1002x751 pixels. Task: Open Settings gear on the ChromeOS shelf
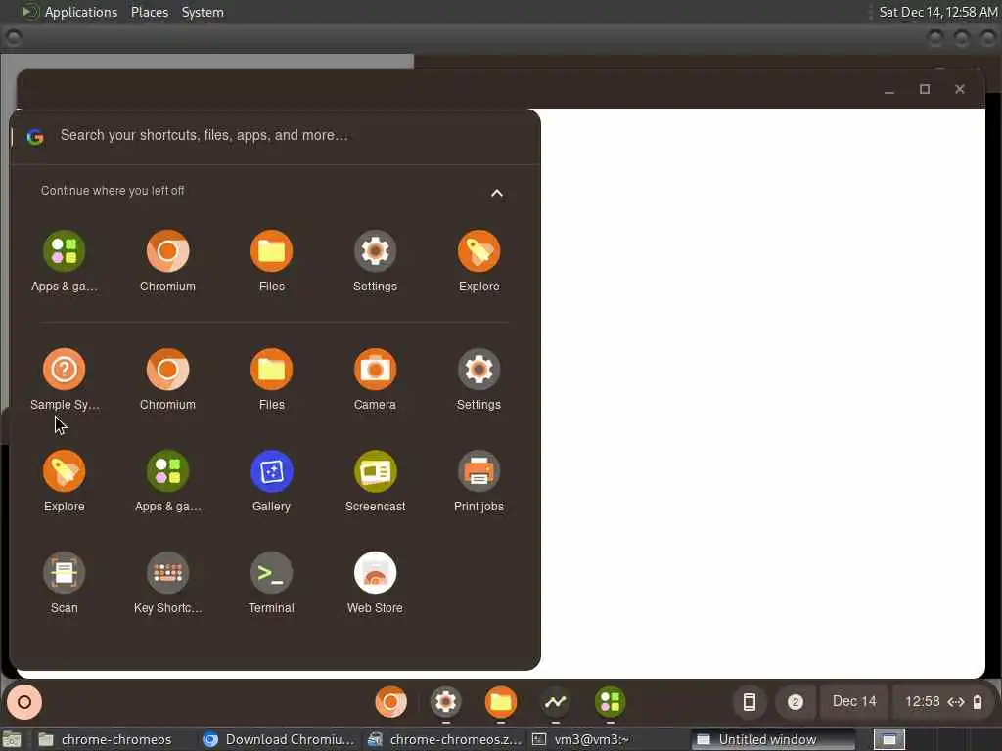445,702
